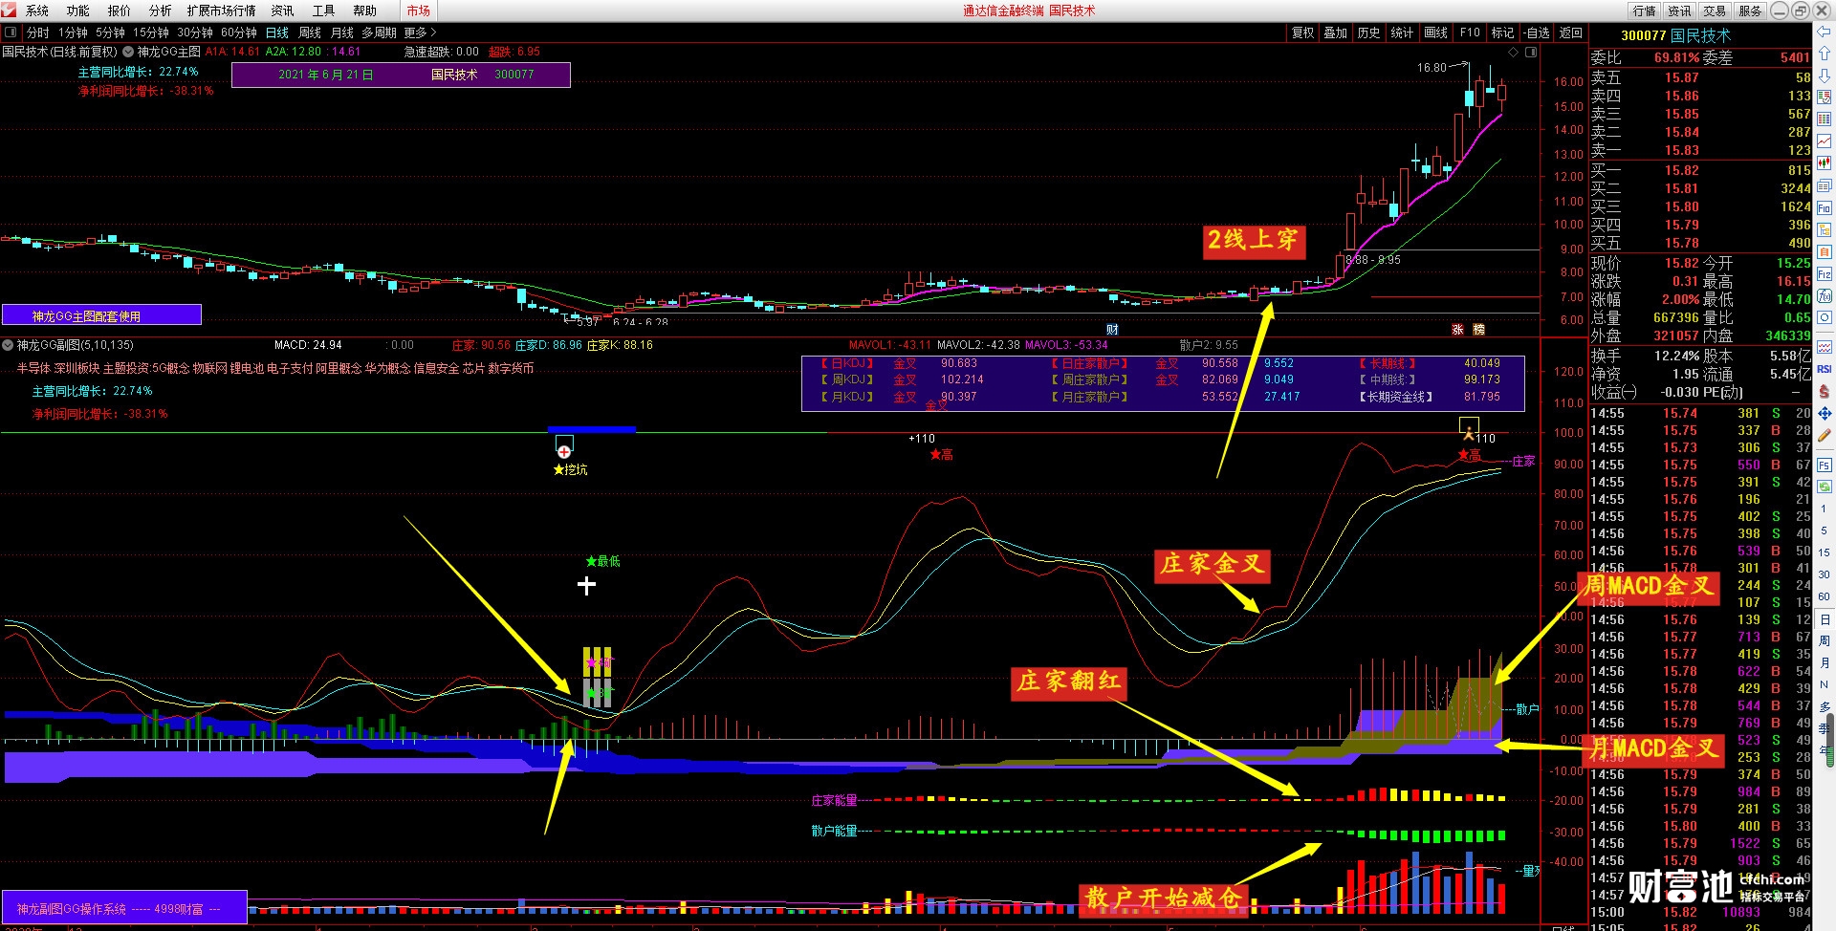
Task: Switch to 1-minute period in sidebar
Action: [x=1824, y=509]
